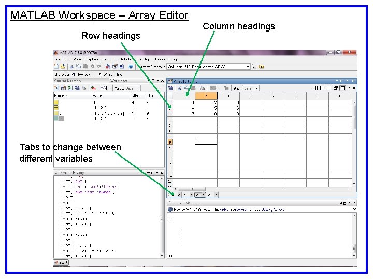Click Delete variable icon in Workspace toolbar

pyautogui.click(x=93, y=88)
